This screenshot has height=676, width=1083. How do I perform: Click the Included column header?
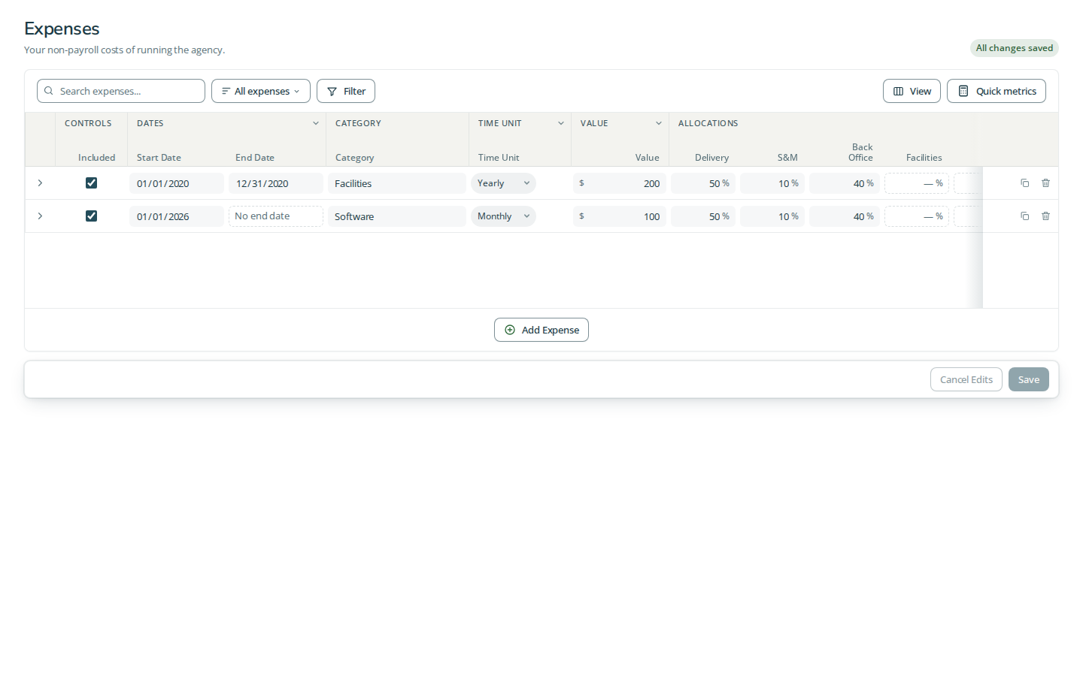tap(97, 158)
